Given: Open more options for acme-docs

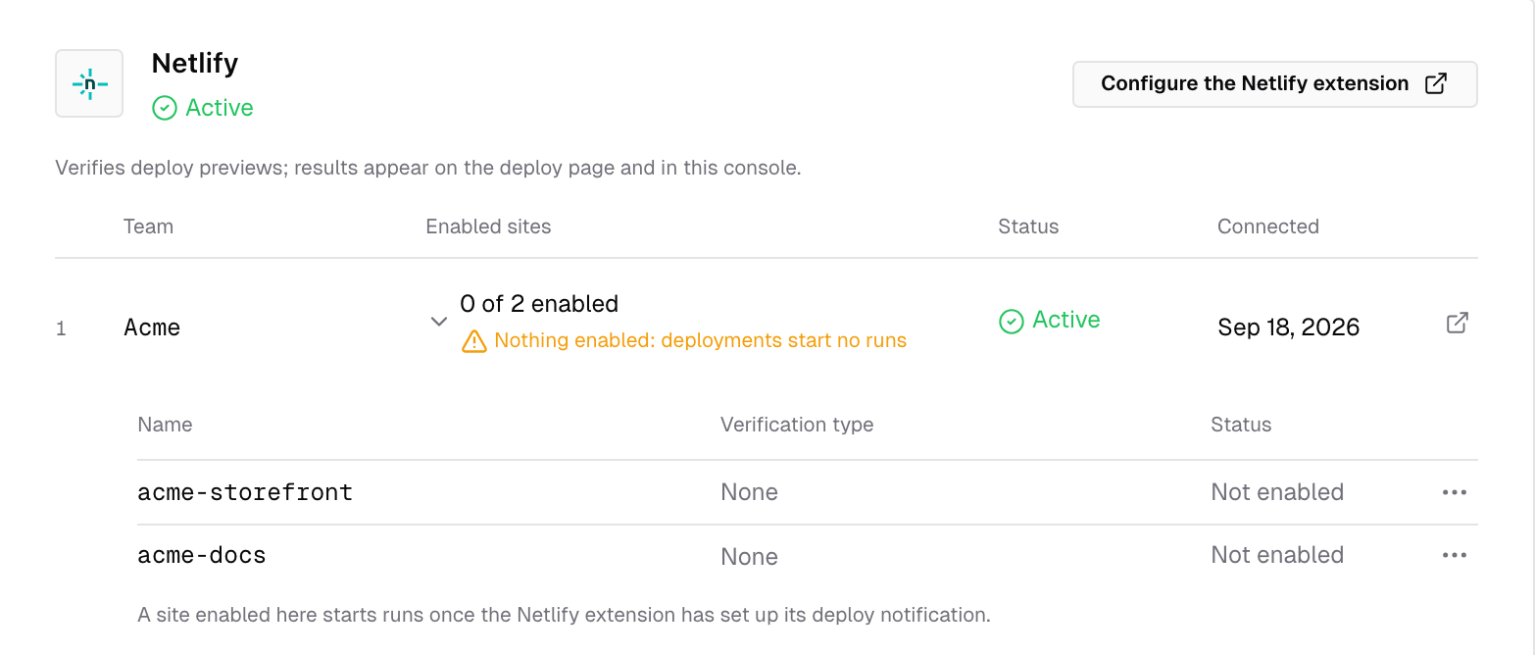Looking at the screenshot, I should [x=1455, y=555].
